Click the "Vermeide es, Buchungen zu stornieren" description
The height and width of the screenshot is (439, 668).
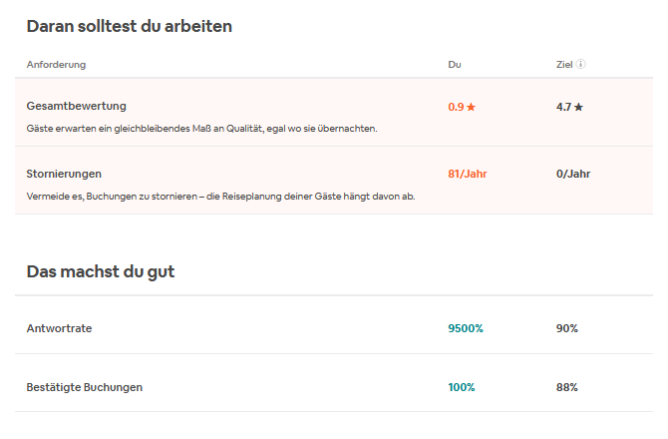tap(220, 196)
